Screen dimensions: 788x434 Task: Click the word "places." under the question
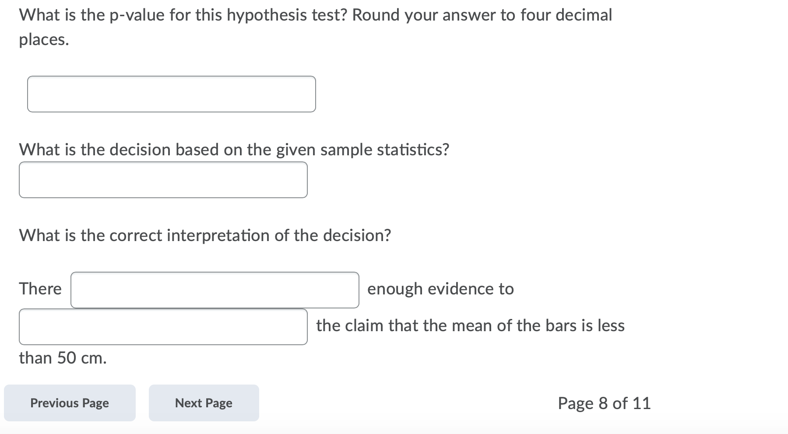44,40
